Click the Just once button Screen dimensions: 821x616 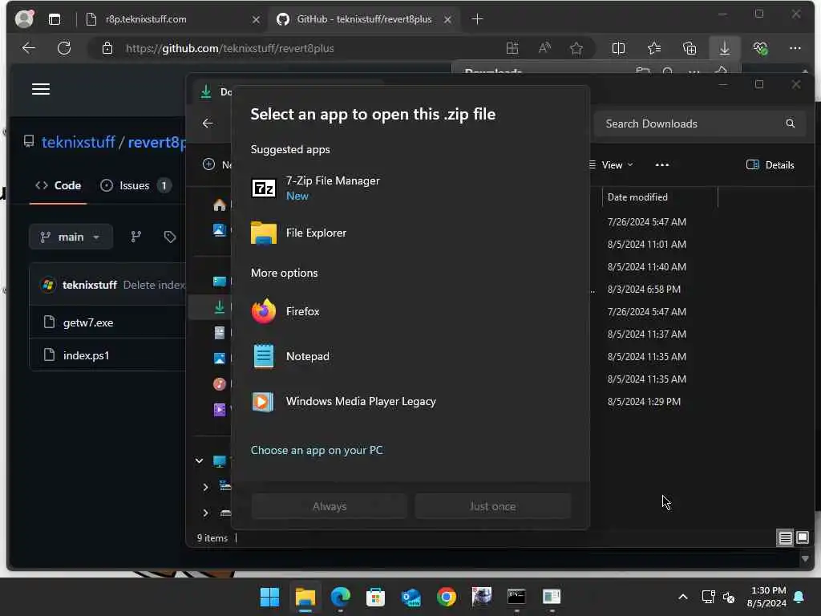tap(492, 506)
